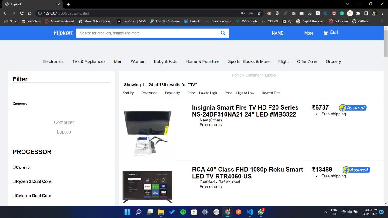The width and height of the screenshot is (388, 218).
Task: Open the Offer Zone category
Action: 307,61
